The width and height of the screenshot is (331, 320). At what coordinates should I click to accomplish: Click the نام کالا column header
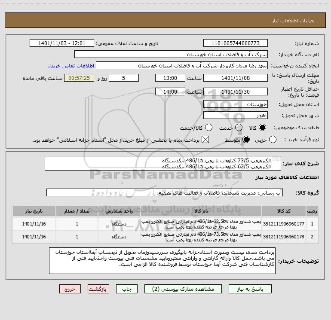click(201, 211)
